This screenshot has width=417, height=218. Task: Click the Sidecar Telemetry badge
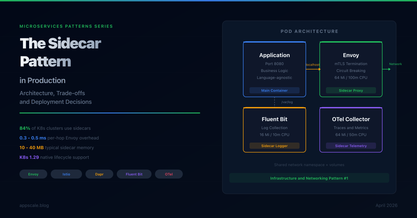[351, 146]
